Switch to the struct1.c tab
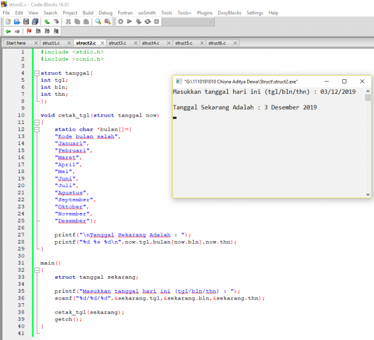374x340 pixels. click(x=51, y=43)
